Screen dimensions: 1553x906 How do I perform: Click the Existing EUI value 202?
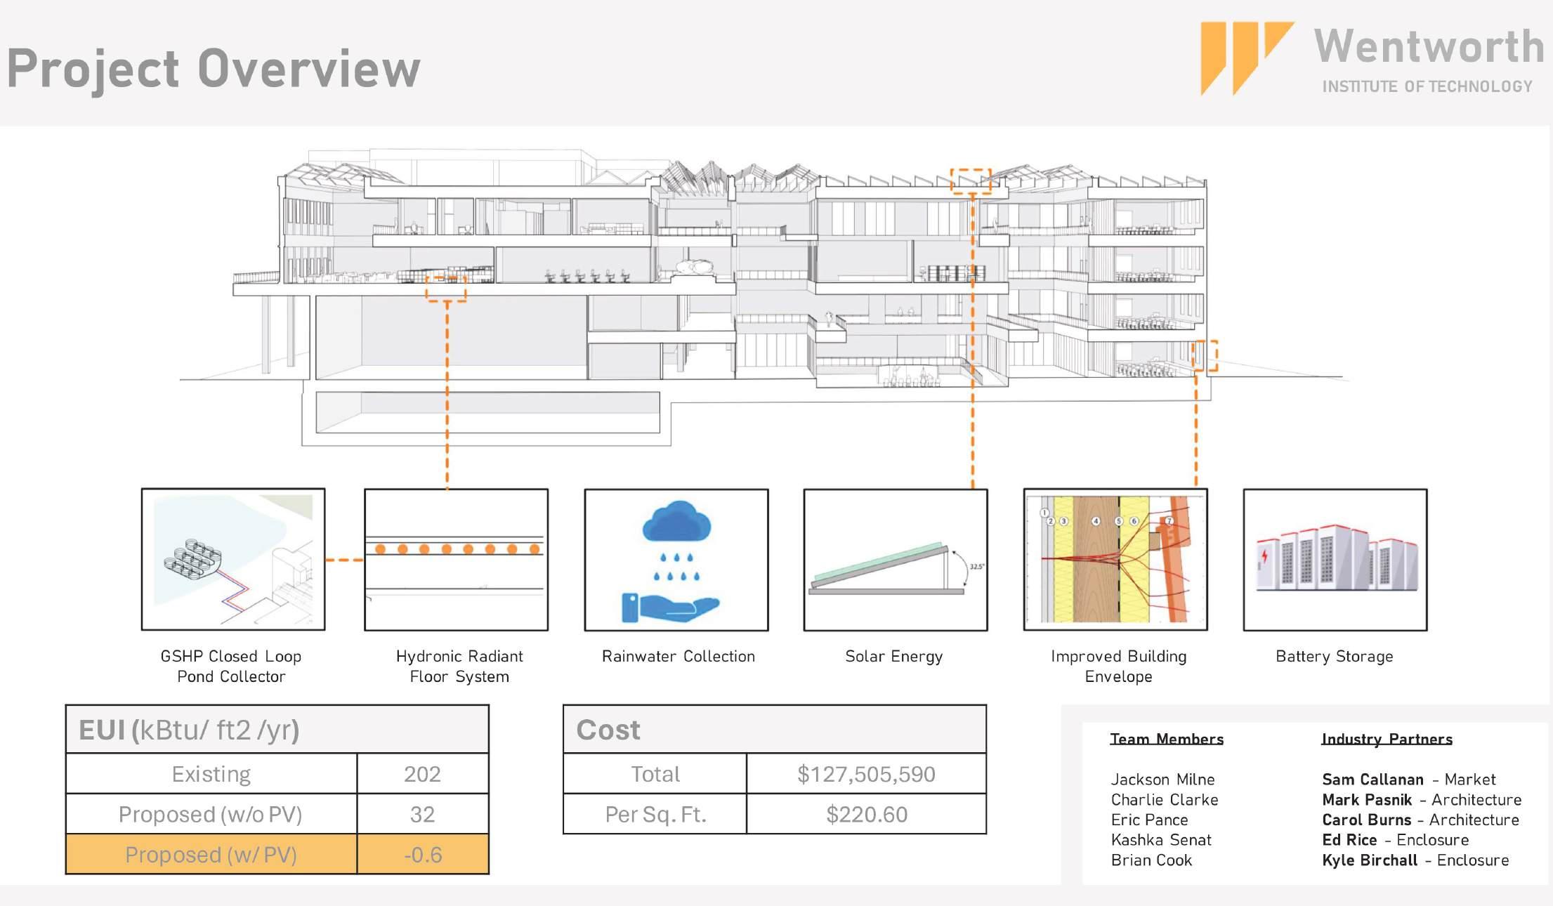422,774
